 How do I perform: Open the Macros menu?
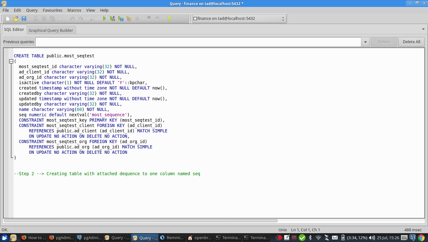[x=74, y=10]
